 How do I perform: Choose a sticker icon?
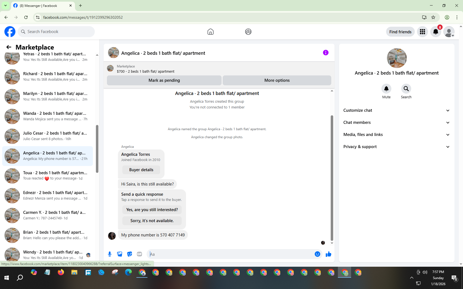point(130,254)
